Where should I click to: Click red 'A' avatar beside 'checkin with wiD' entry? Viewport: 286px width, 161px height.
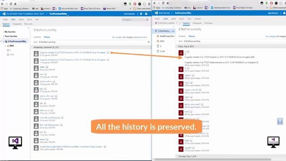181,91
